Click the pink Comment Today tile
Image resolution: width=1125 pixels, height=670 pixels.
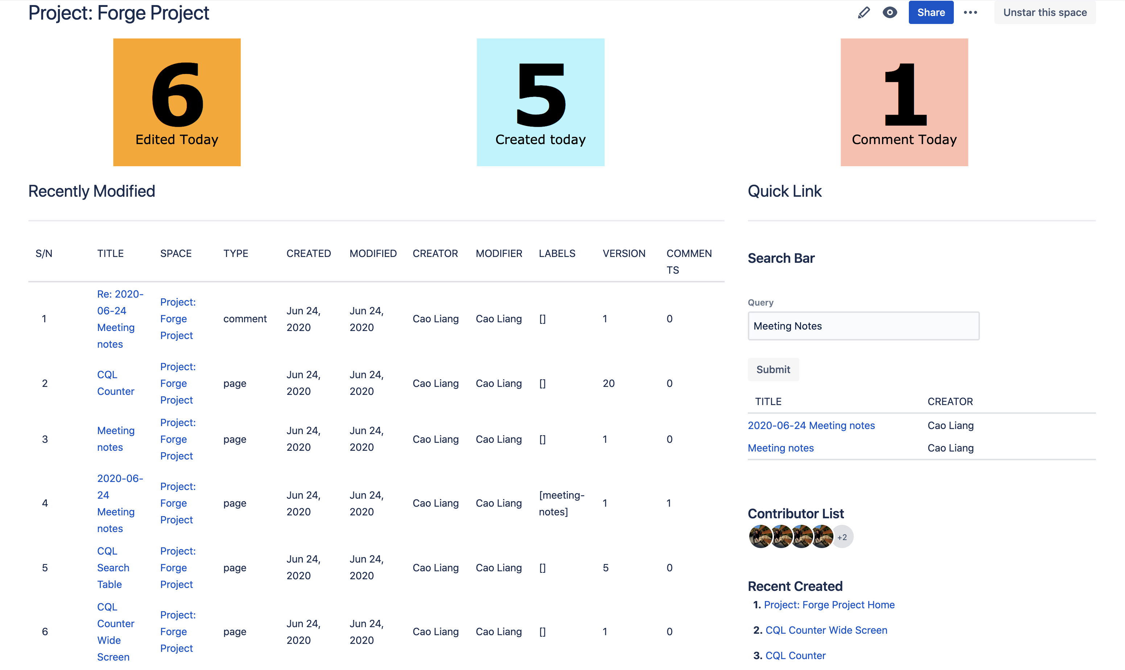click(x=904, y=102)
